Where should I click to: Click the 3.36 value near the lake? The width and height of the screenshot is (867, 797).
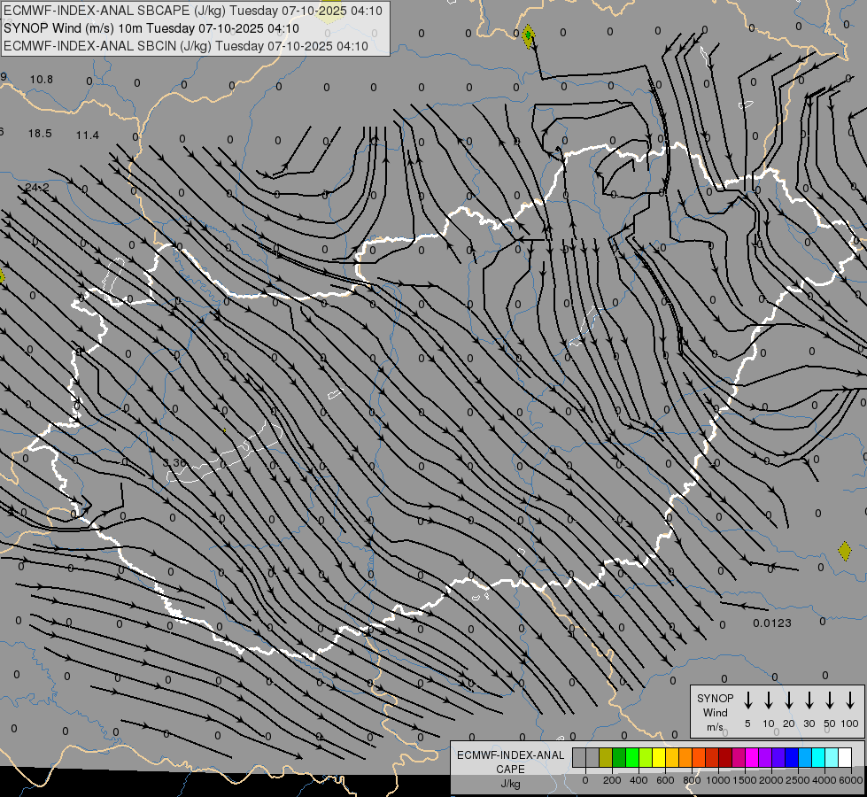[175, 463]
